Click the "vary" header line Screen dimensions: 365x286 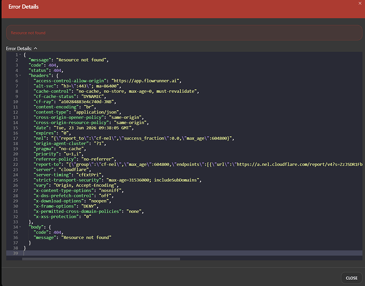[x=76, y=185]
